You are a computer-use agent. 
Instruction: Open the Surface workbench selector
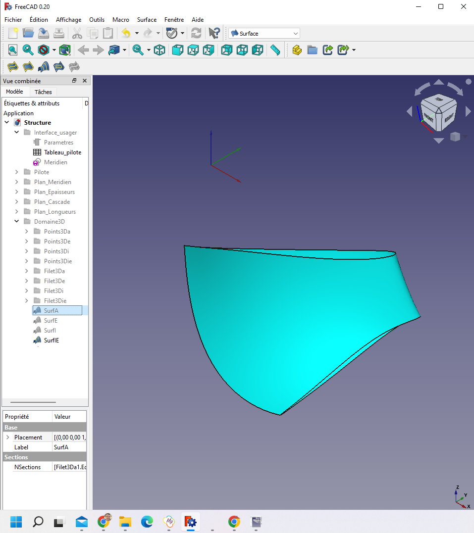264,33
